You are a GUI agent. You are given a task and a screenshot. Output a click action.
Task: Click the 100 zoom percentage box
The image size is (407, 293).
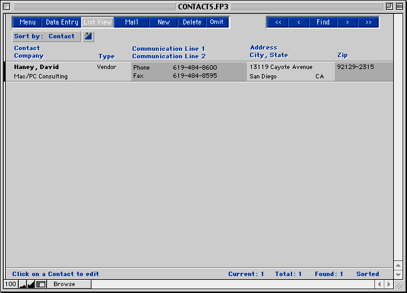(11, 284)
